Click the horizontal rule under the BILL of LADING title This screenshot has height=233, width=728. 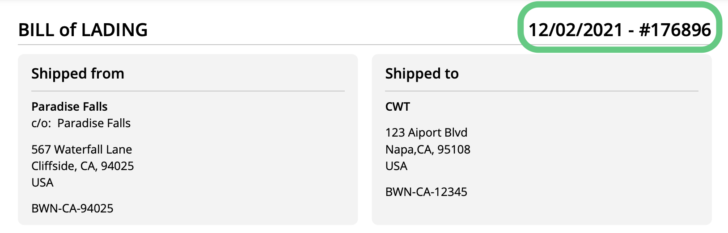268,45
